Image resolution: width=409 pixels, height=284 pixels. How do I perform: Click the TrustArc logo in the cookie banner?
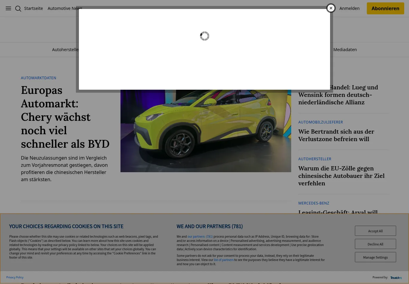point(396,277)
